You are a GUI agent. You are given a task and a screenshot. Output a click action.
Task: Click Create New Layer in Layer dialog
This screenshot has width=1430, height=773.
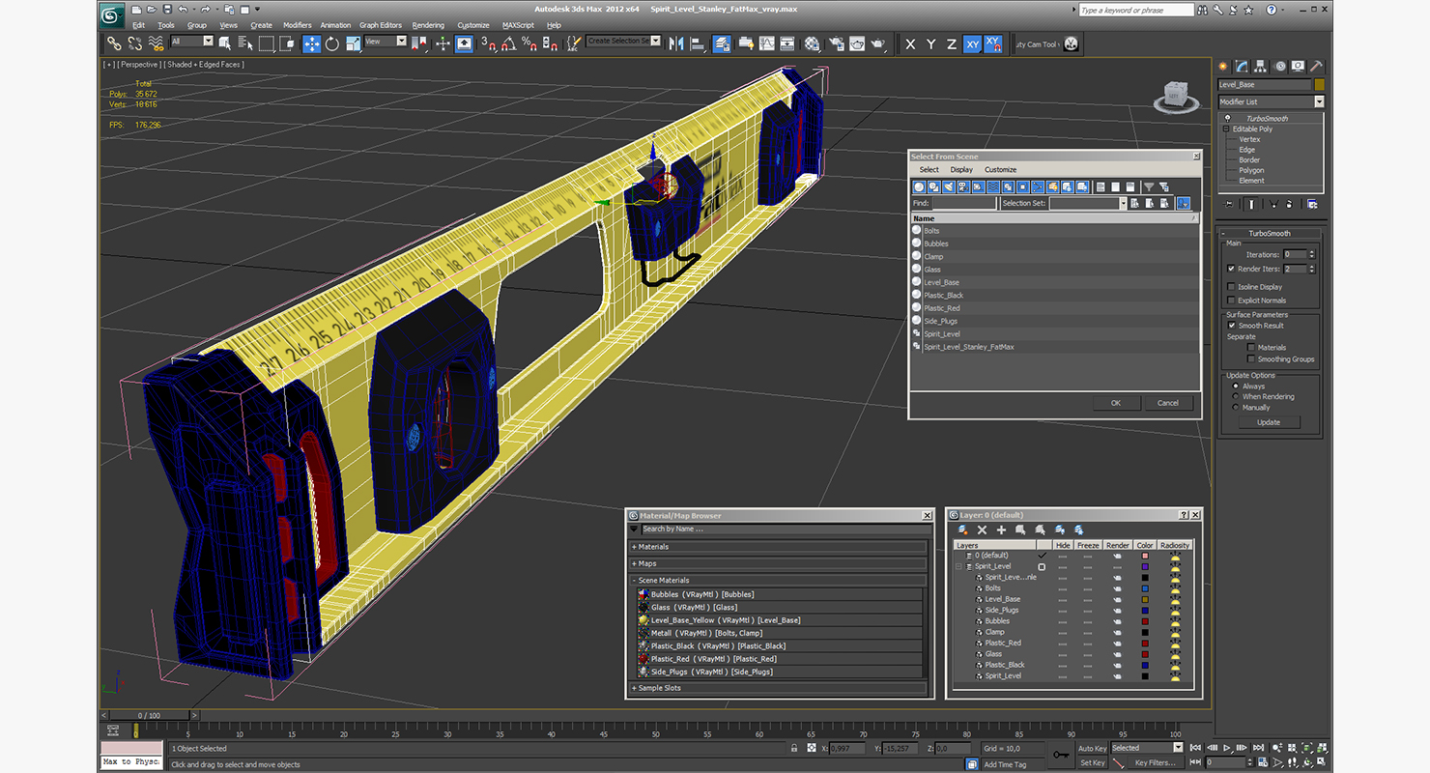pyautogui.click(x=963, y=530)
